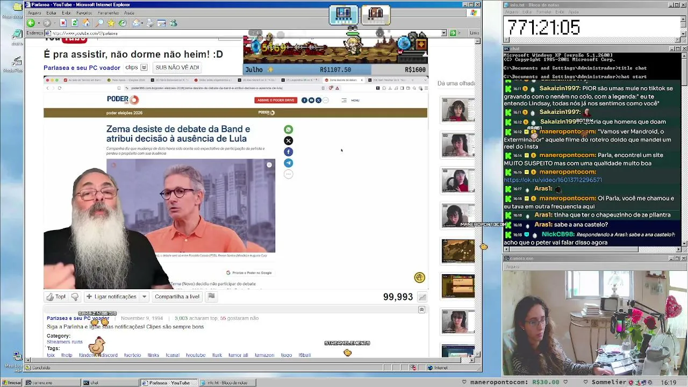Click the Mail envelope toolbar icon

(137, 23)
